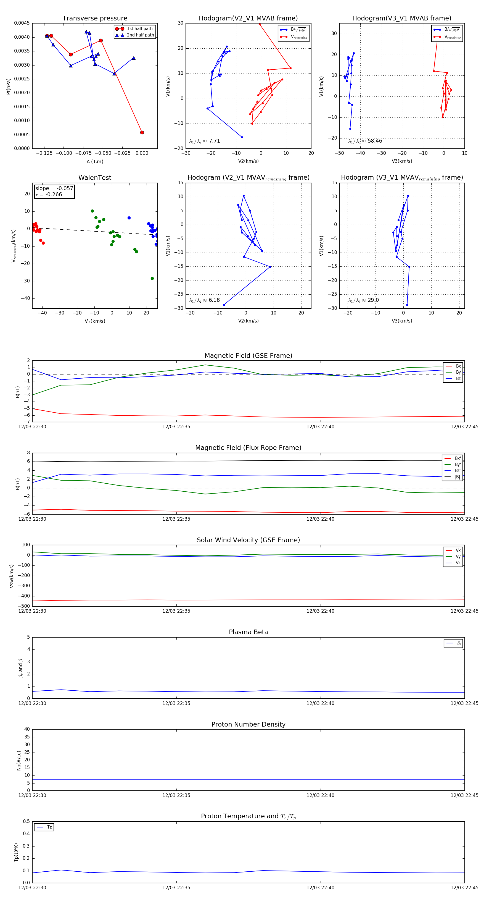Click the 'WalenTest' plot title

point(95,178)
